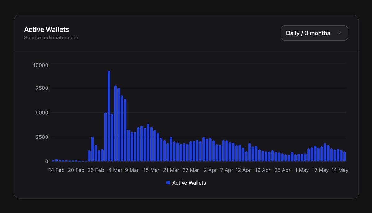This screenshot has height=213, width=372.
Task: Click the Source: odinnator.com text
Action: [51, 38]
